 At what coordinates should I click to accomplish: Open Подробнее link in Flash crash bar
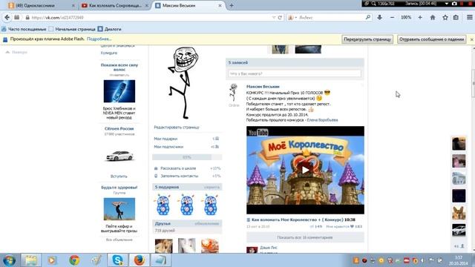click(99, 39)
